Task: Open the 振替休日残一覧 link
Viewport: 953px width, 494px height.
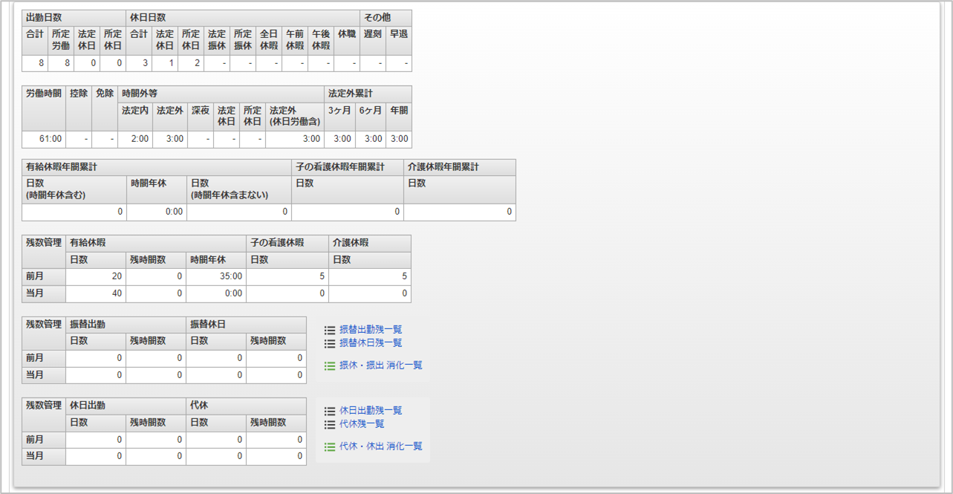Action: point(371,343)
